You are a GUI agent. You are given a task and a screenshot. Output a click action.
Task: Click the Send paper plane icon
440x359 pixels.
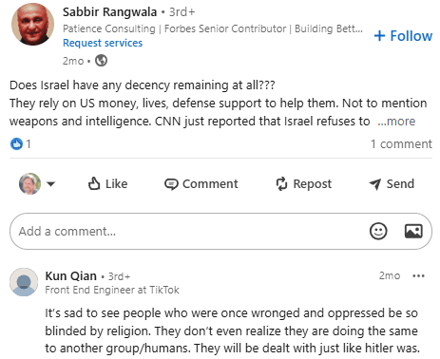point(375,184)
